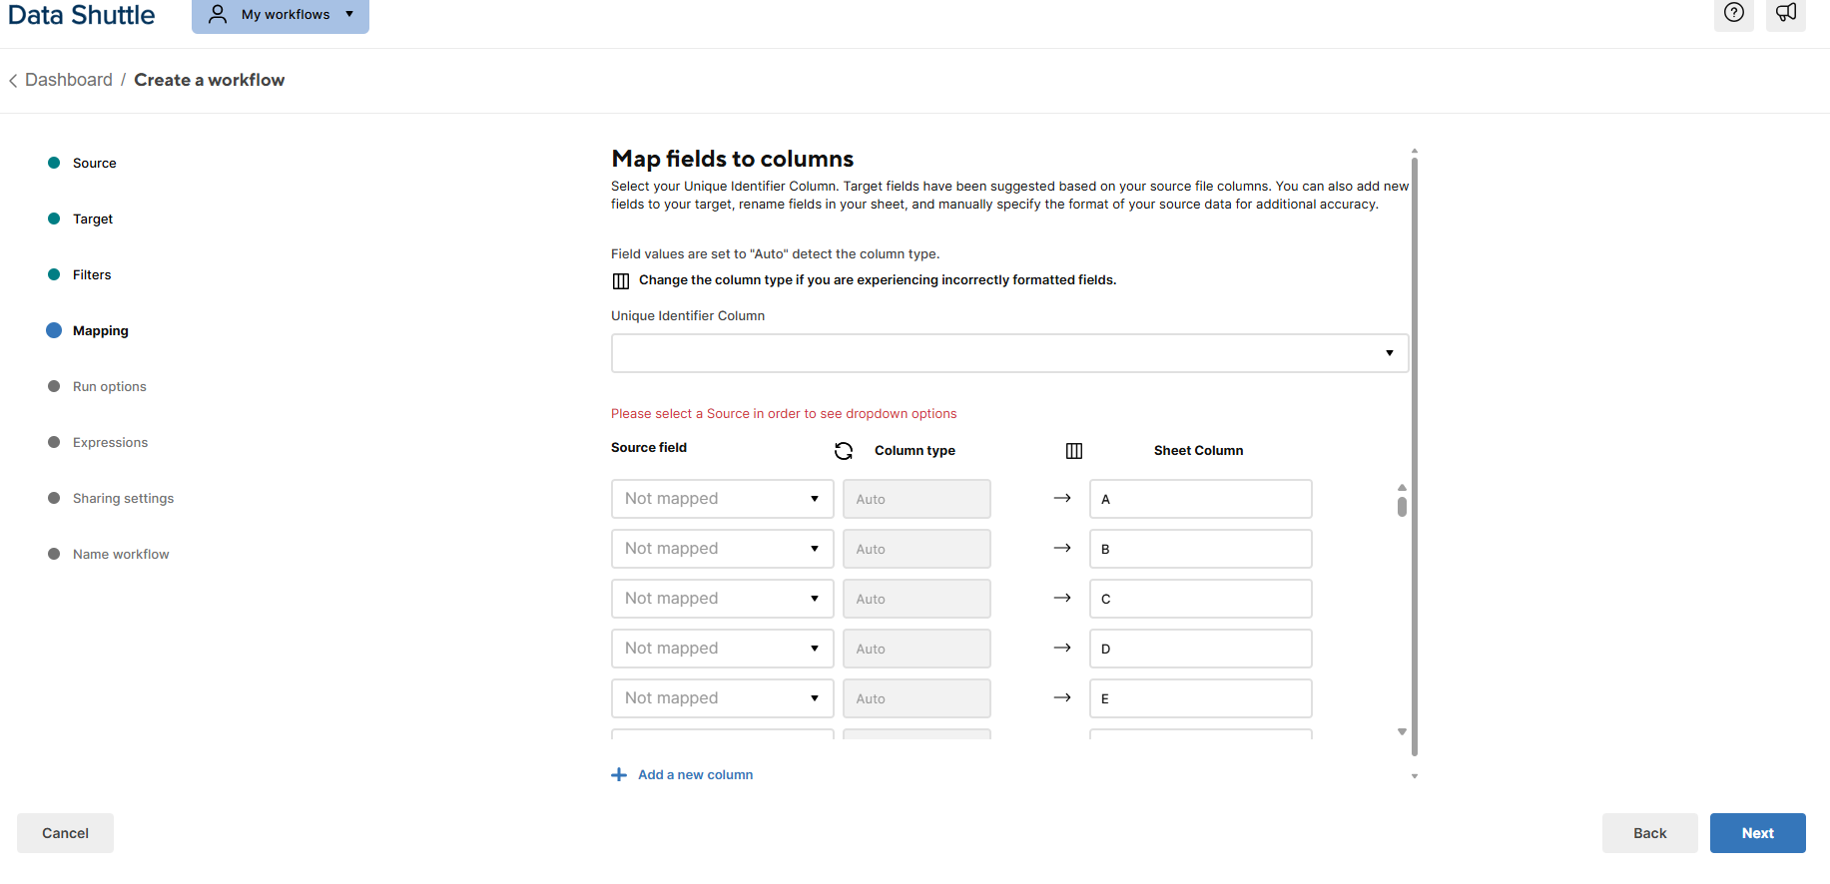Select the Mapping step
1830x884 pixels.
pyautogui.click(x=100, y=331)
